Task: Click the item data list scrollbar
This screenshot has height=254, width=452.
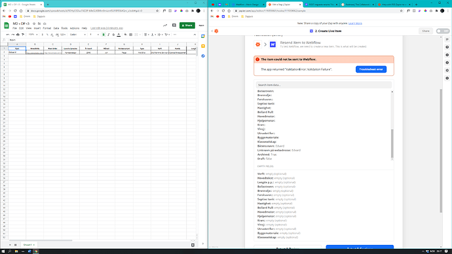Action: click(x=392, y=143)
